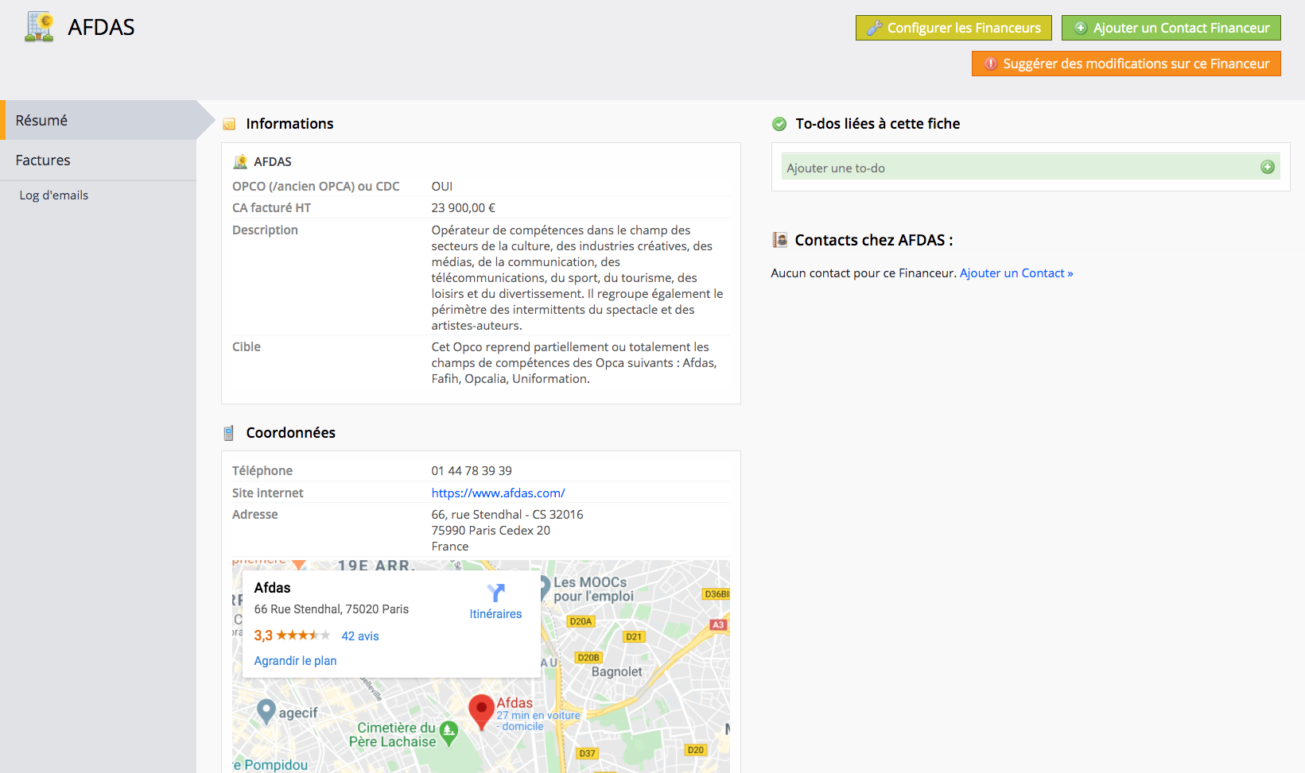Click the plus icon on Ajouter un Contact Financeur
Image resolution: width=1305 pixels, height=773 pixels.
coord(1081,28)
